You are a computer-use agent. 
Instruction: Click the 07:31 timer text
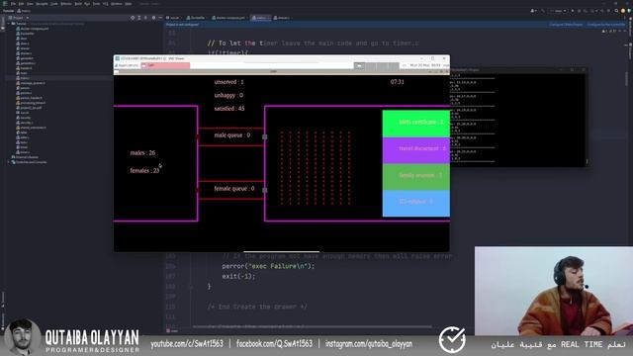(x=398, y=81)
